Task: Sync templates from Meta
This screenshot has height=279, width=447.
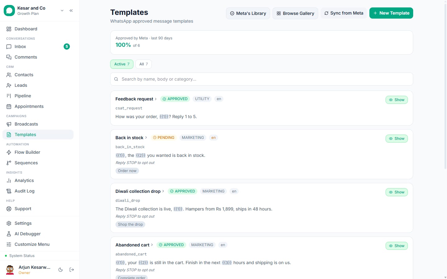Action: 344,13
